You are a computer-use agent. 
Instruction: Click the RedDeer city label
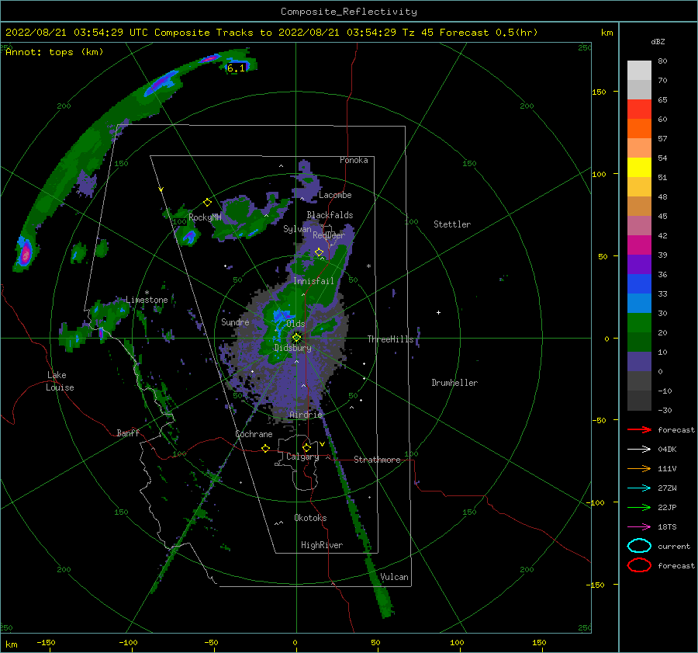(329, 235)
